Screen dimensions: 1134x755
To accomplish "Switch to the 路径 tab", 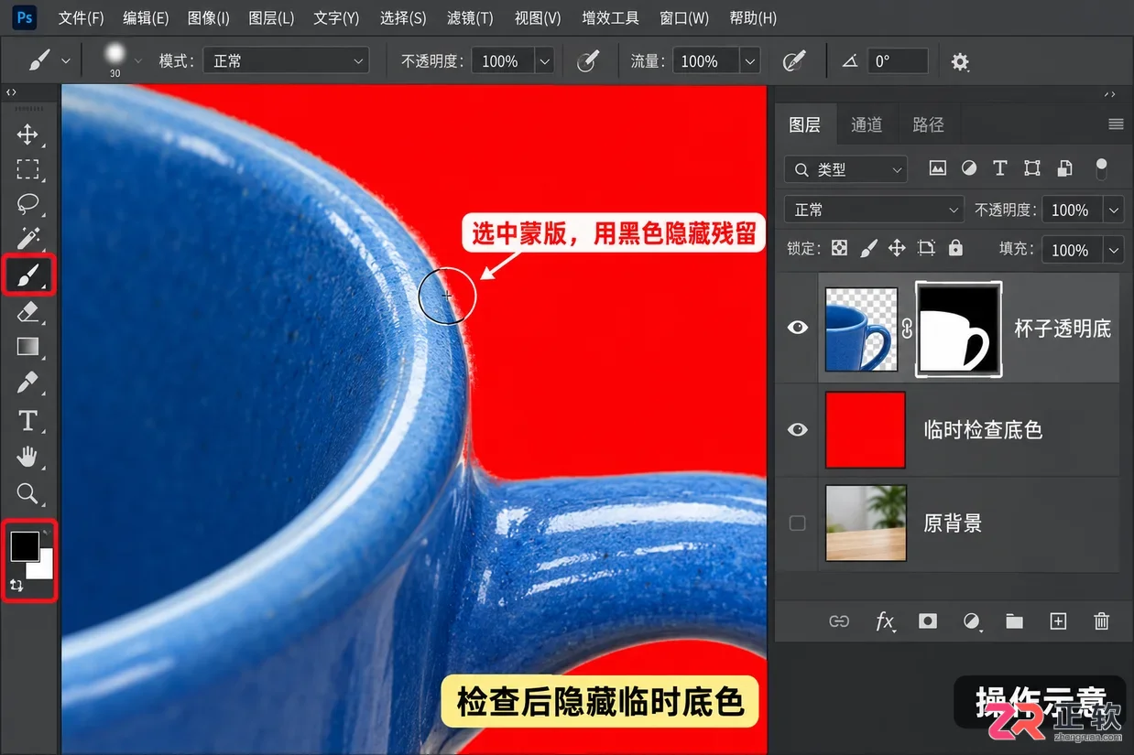I will 928,124.
